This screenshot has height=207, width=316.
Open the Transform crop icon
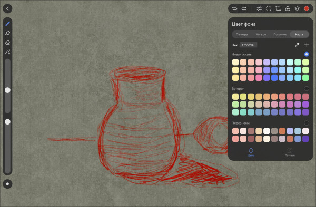click(x=278, y=8)
